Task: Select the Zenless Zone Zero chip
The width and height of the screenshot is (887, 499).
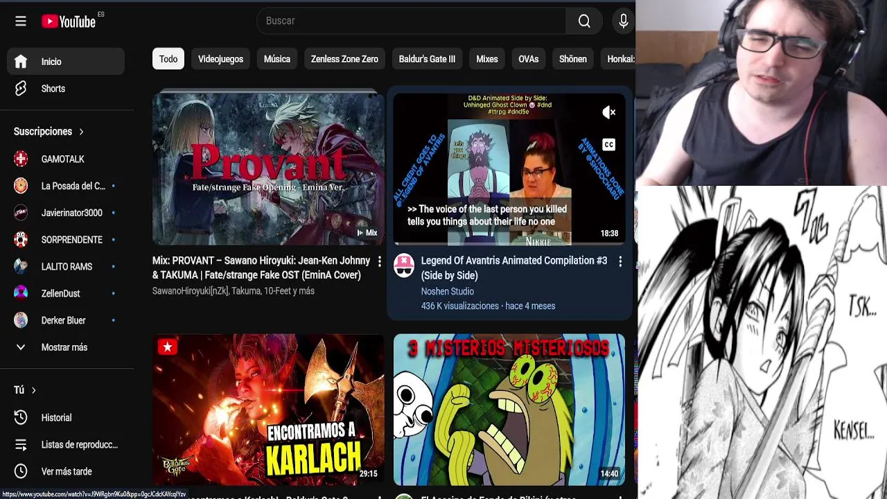Action: pyautogui.click(x=344, y=59)
